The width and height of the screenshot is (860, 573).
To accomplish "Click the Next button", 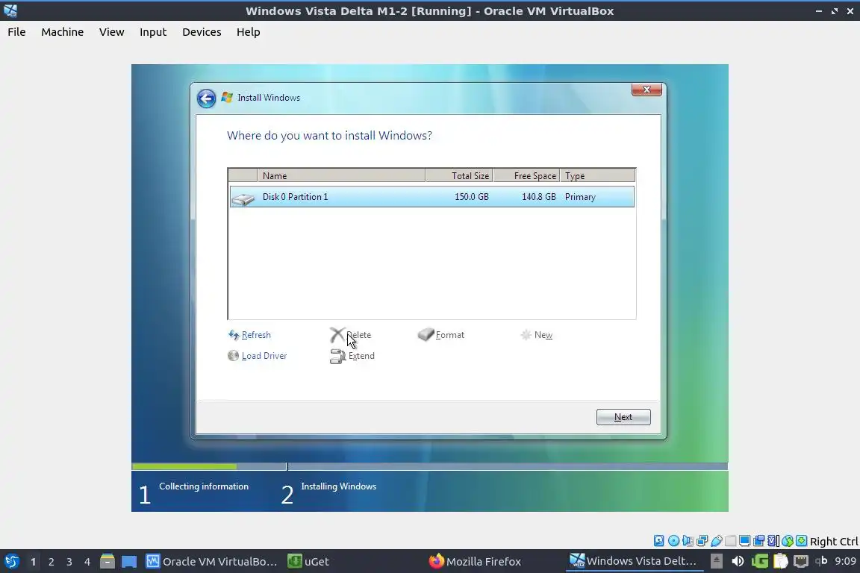I will [x=623, y=417].
